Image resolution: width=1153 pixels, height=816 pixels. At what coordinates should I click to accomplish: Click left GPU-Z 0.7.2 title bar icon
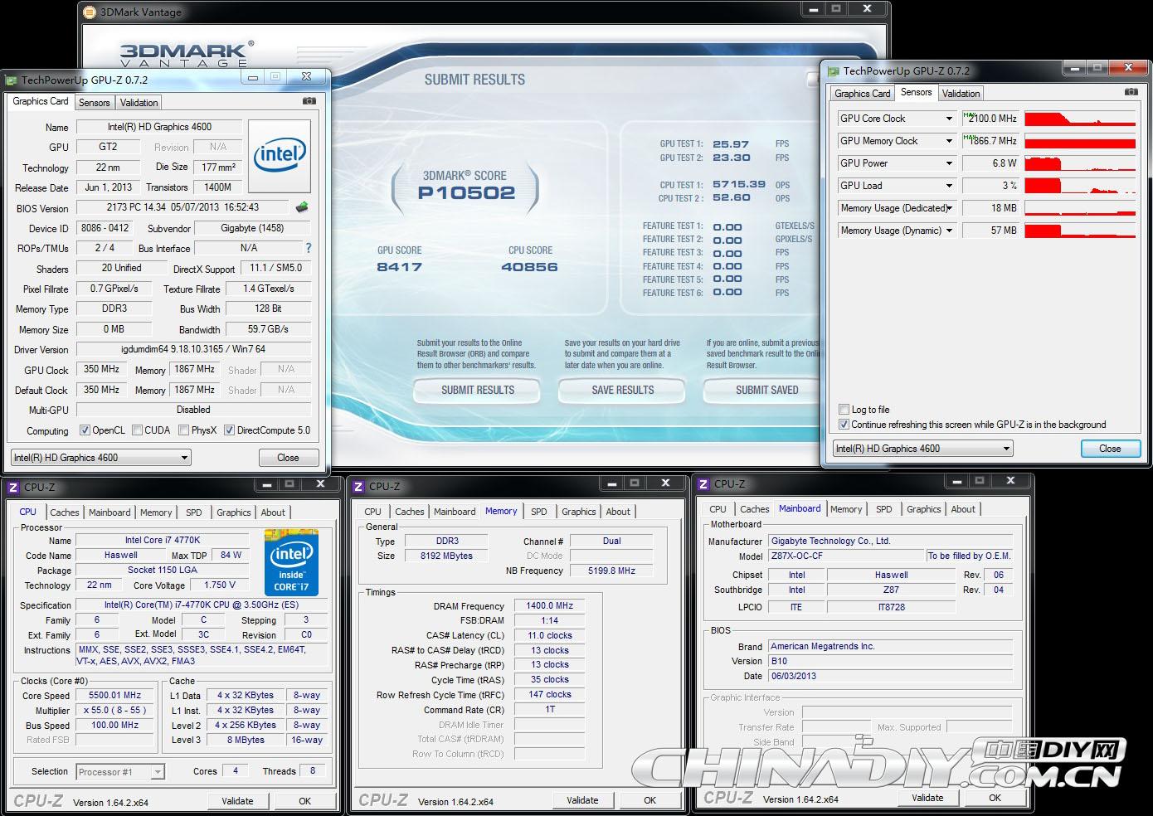click(11, 80)
